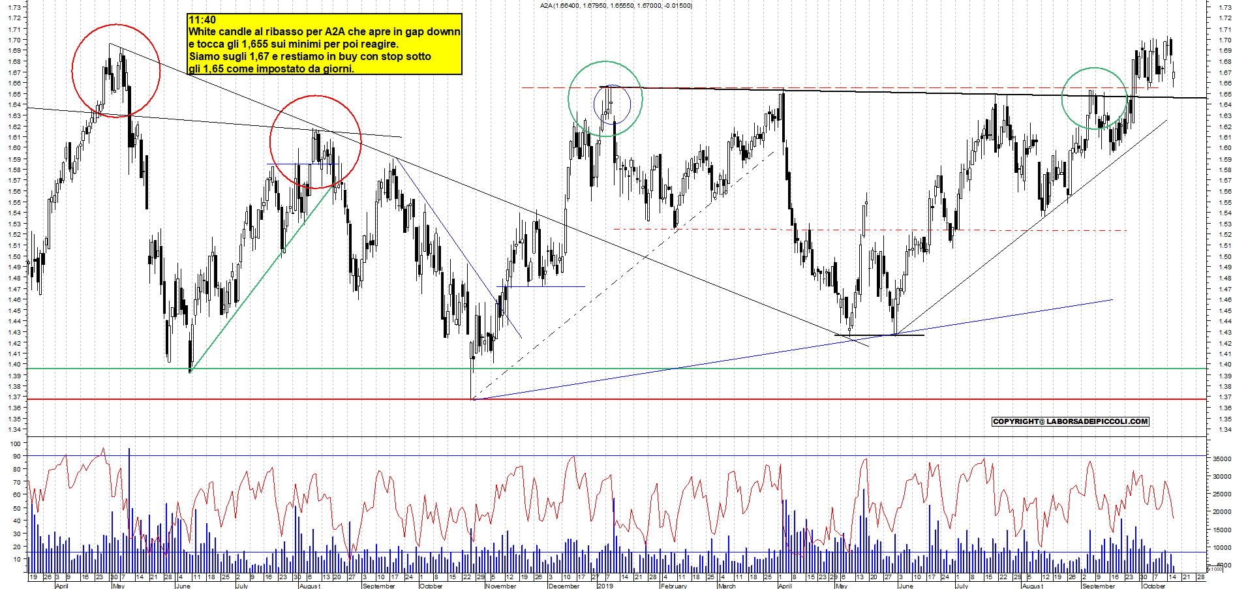Click the '1.73' price on the right axis

point(1225,7)
